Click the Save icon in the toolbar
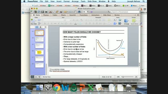Screen dimensions: 168x94 tap(43, 12)
